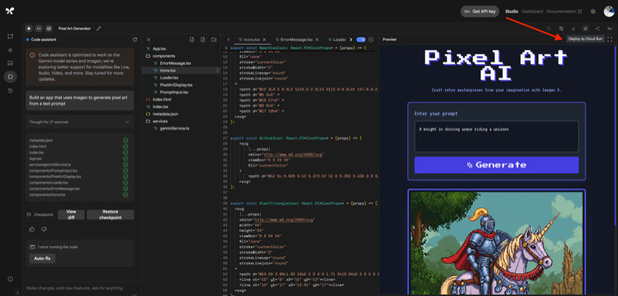Viewport: 618px width, 296px height.
Task: Click the Get API key button
Action: (x=480, y=12)
